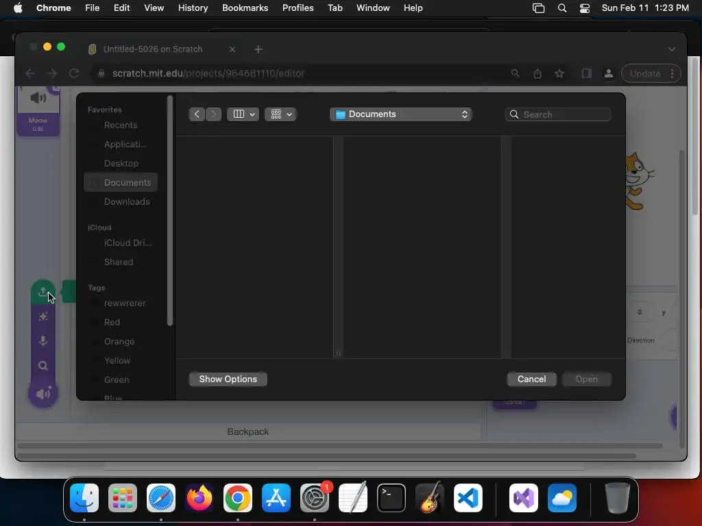This screenshot has width=702, height=526.
Task: Select Desktop in the sidebar
Action: (121, 163)
